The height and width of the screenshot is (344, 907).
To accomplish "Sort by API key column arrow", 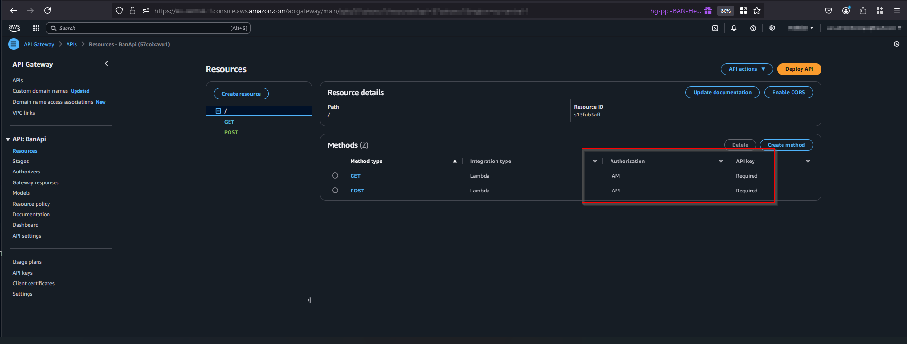I will coord(808,161).
